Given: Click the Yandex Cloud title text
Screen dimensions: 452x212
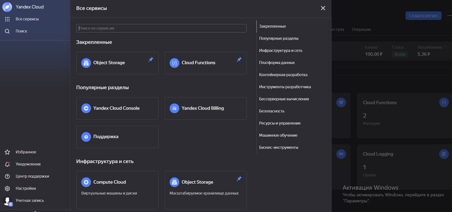Looking at the screenshot, I should pyautogui.click(x=30, y=7).
